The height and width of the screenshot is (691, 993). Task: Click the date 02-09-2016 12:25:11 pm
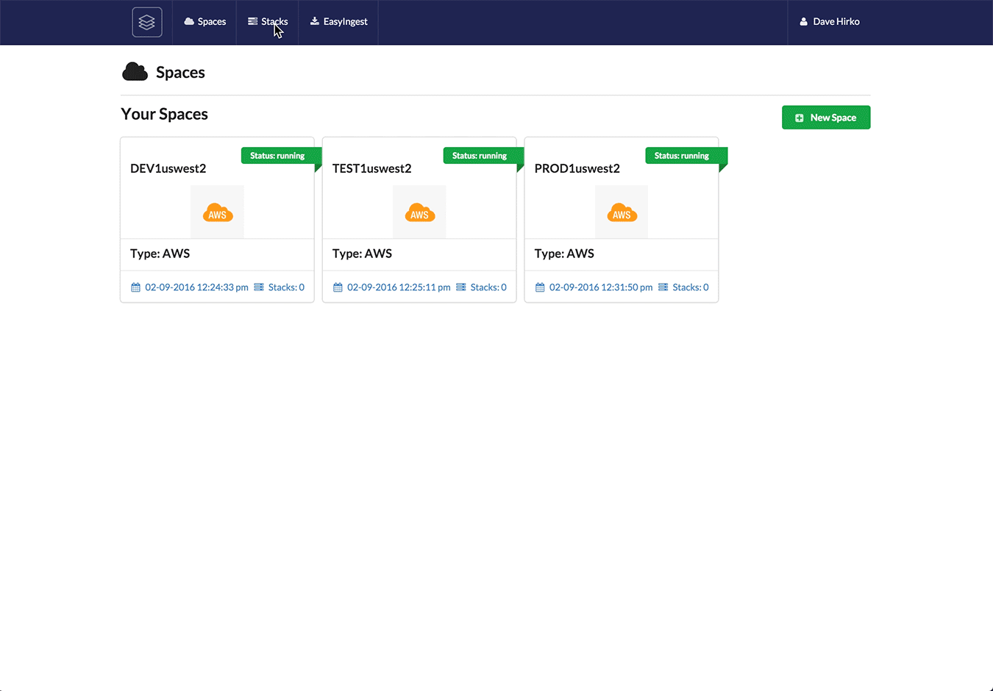tap(399, 287)
